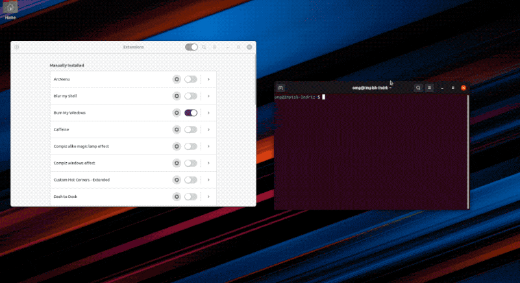Toggle the global extensions switch in header
Viewport: 520px width, 283px height.
(191, 47)
